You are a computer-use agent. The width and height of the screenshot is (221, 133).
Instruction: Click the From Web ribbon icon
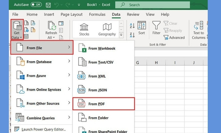[x=27, y=30]
